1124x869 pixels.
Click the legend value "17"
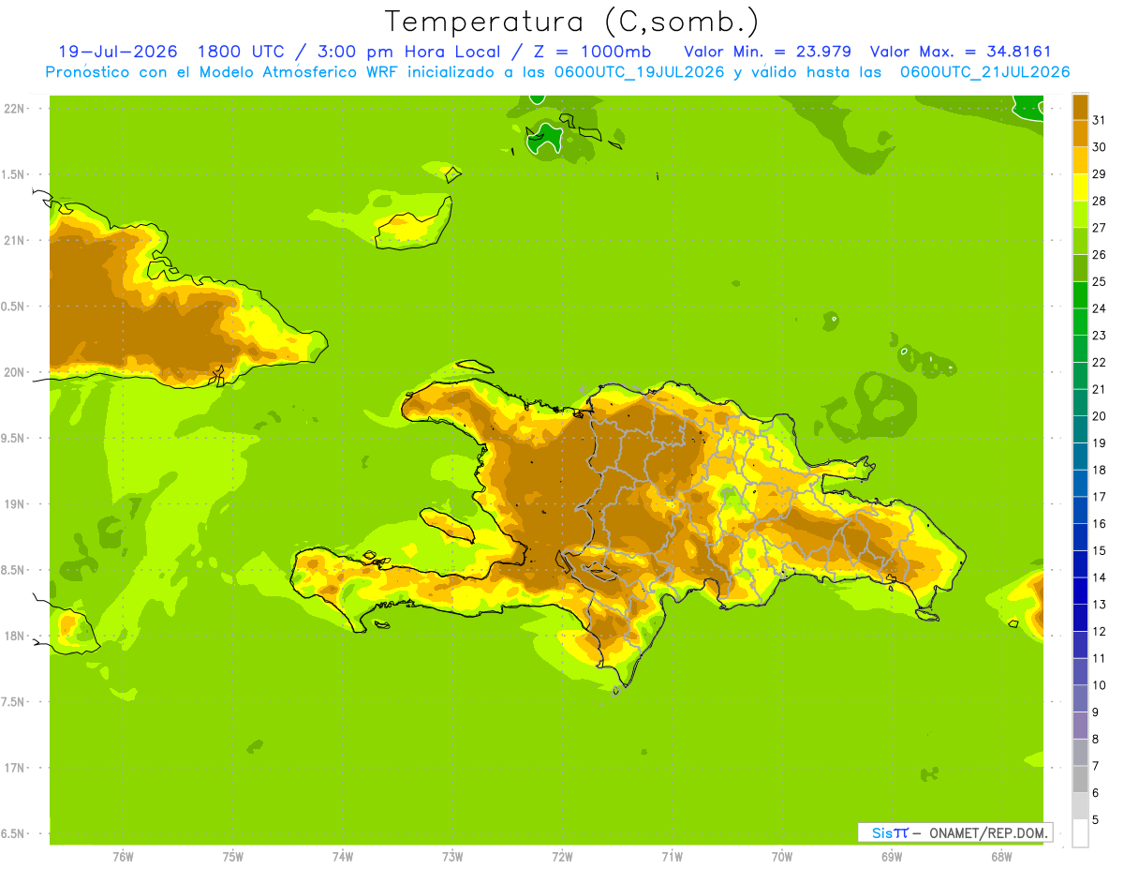1099,497
